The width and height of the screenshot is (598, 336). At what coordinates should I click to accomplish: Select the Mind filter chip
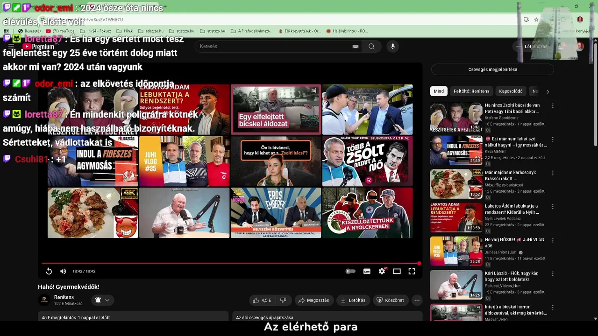pos(439,91)
